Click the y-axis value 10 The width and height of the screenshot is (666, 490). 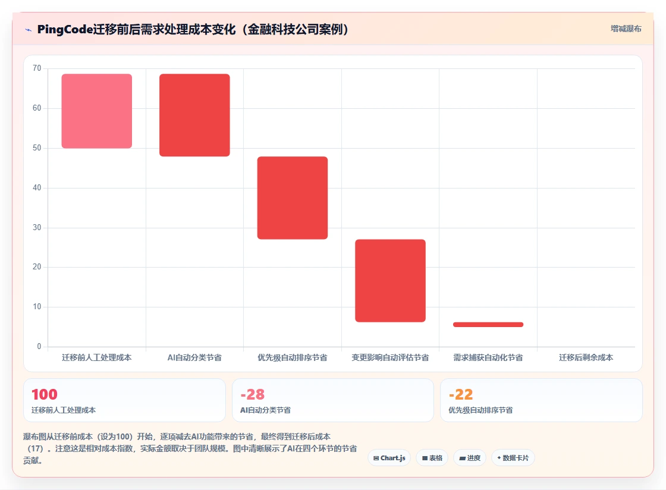coord(37,307)
